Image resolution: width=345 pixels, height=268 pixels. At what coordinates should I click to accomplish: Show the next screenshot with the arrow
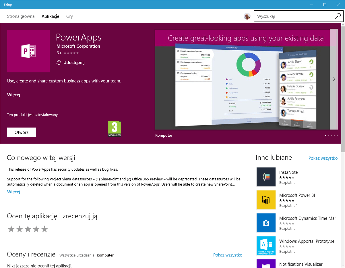334,79
